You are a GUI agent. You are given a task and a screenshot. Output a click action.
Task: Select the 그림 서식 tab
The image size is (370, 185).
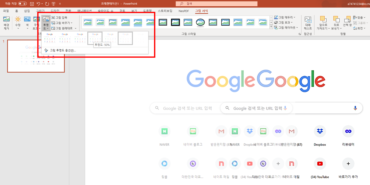click(x=201, y=11)
